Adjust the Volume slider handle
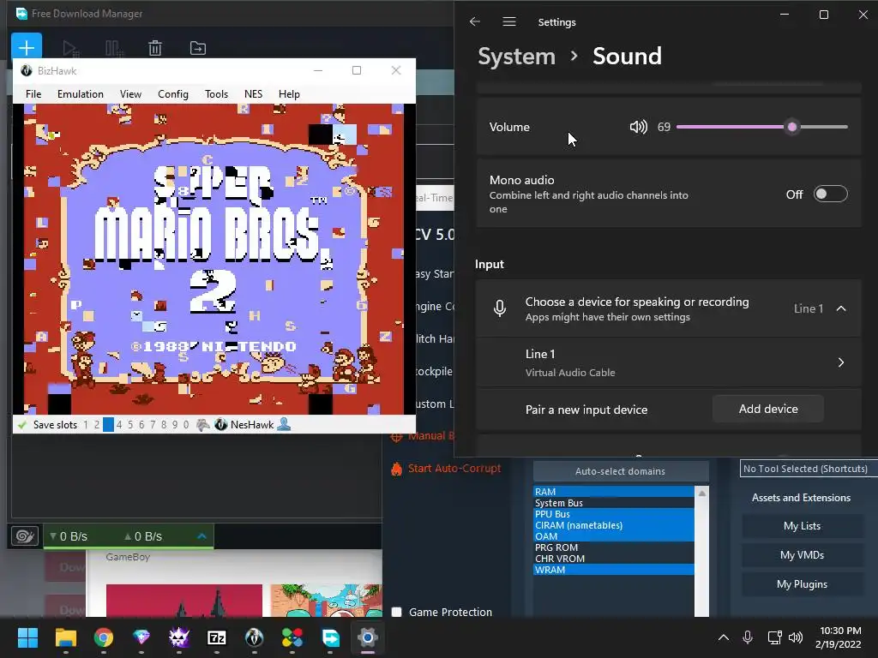Screen dimensions: 878x658 (x=791, y=127)
